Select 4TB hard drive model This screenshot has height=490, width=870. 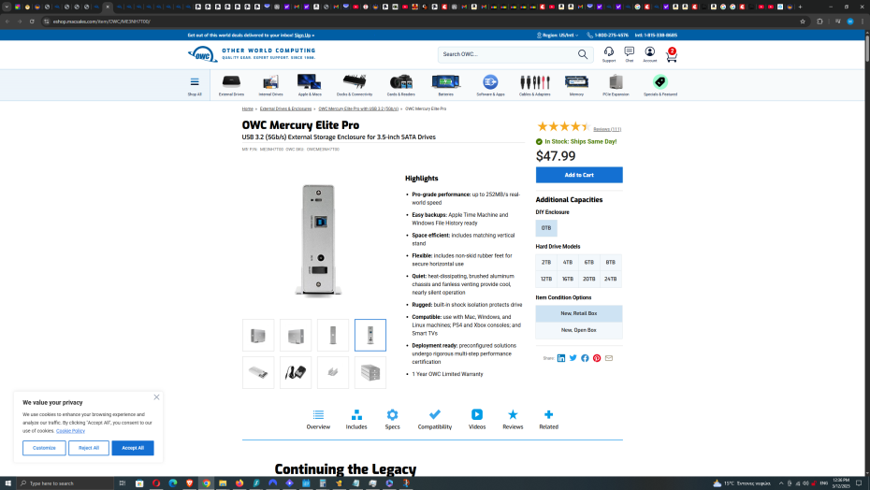click(x=568, y=263)
